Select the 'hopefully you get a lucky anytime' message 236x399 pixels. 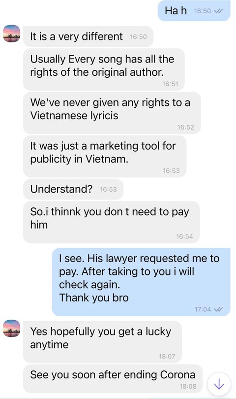pyautogui.click(x=102, y=342)
